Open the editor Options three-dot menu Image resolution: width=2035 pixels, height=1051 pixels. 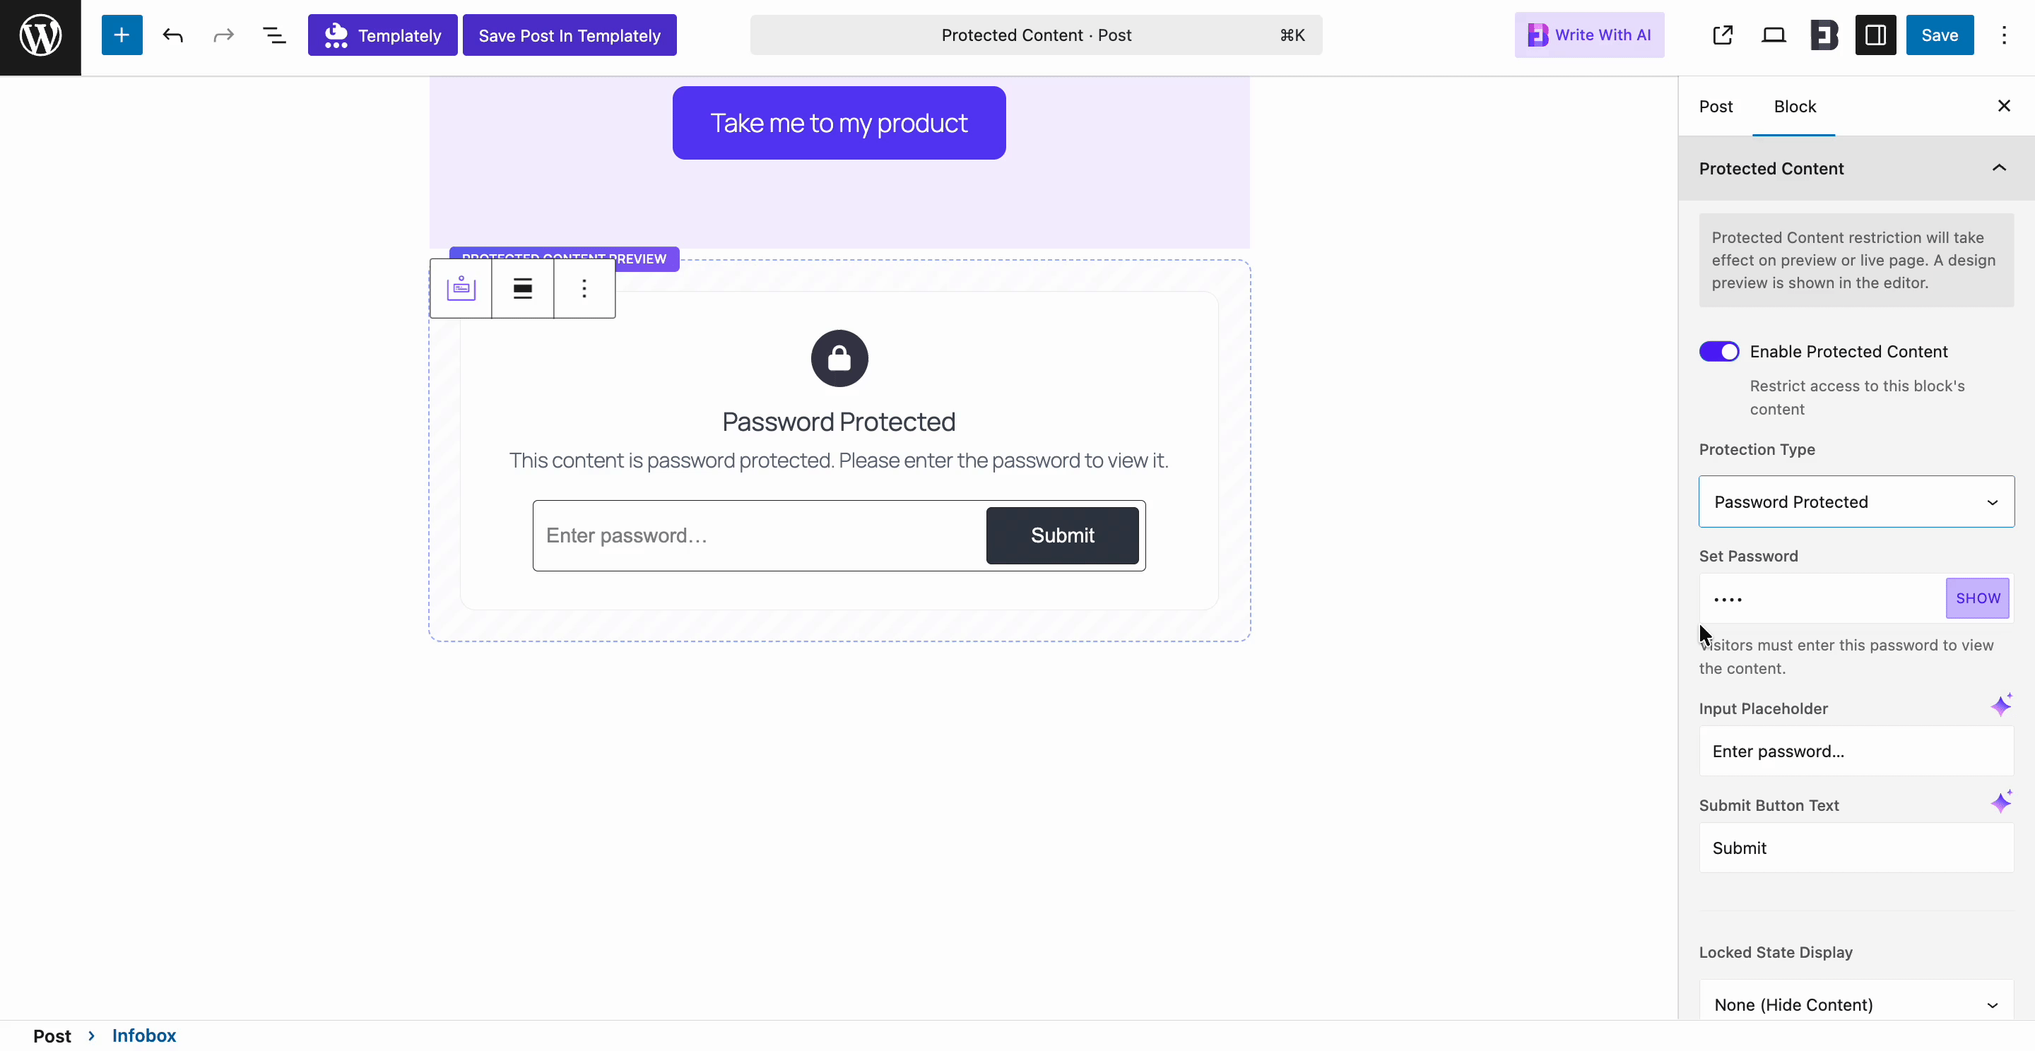[2004, 35]
